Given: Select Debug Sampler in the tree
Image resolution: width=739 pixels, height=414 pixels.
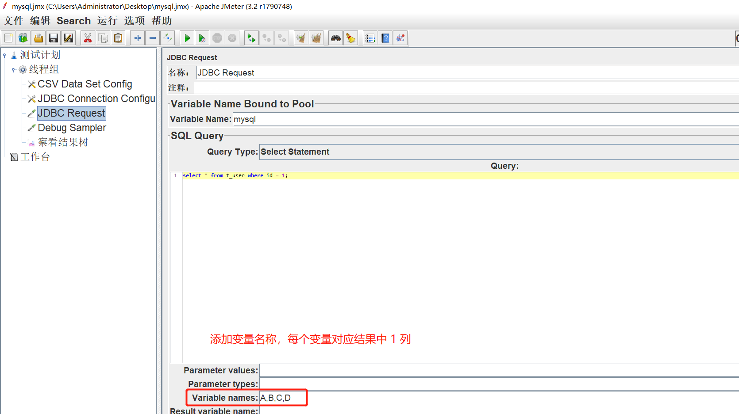Looking at the screenshot, I should [x=72, y=128].
